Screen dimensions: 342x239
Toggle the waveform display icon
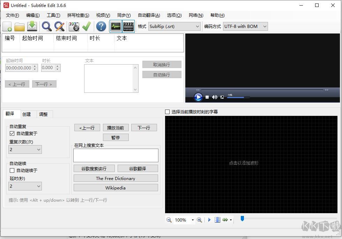[116, 26]
